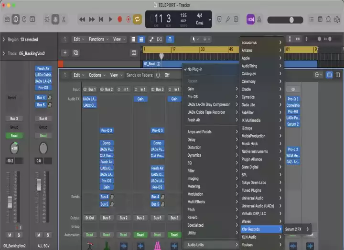Open the Browsers media icon

(x=337, y=20)
